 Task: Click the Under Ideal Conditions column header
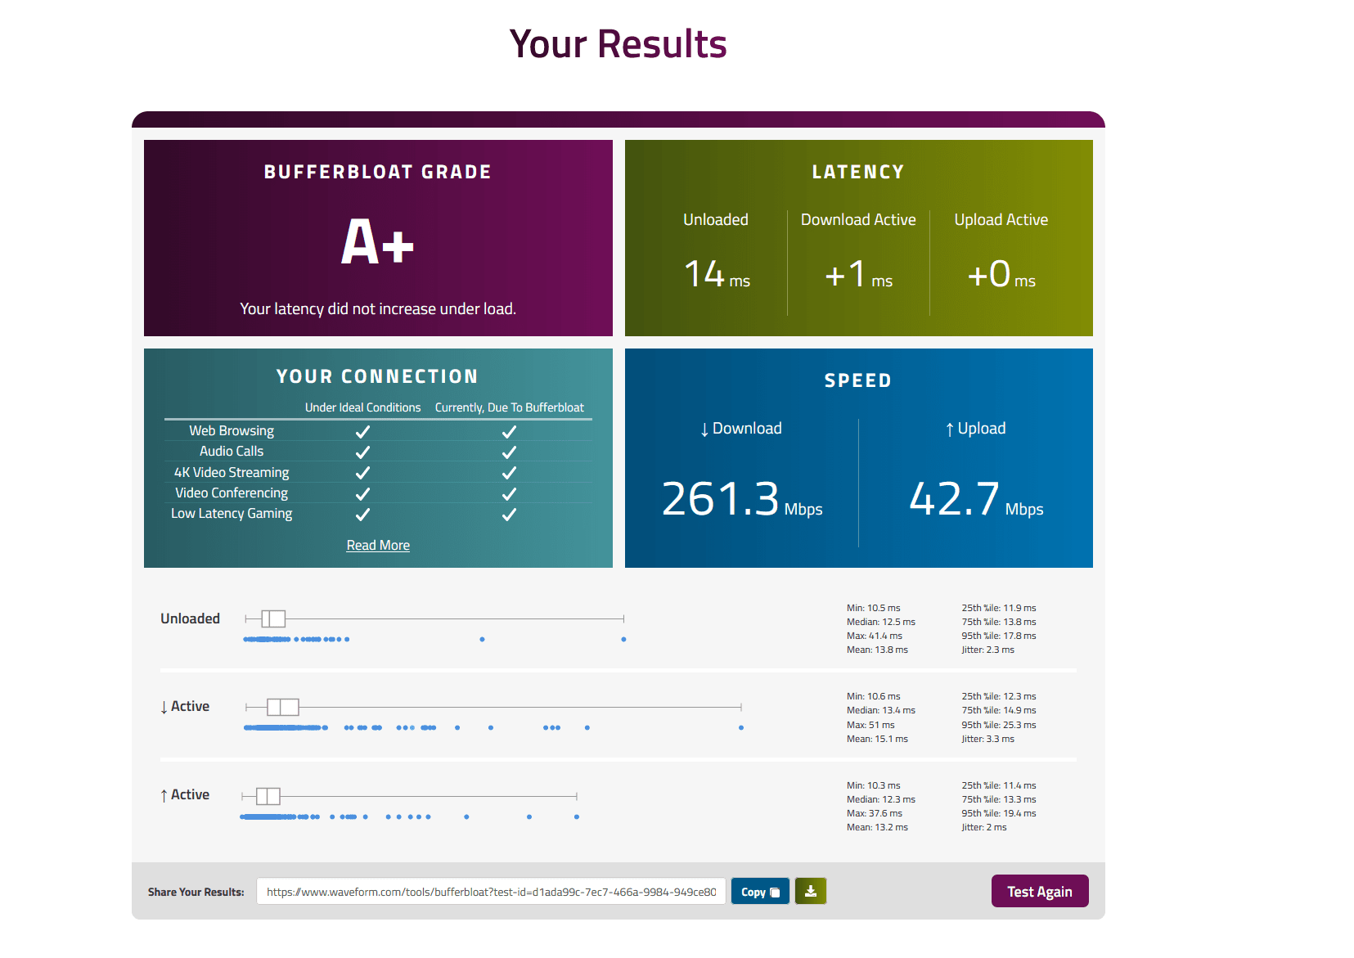363,407
